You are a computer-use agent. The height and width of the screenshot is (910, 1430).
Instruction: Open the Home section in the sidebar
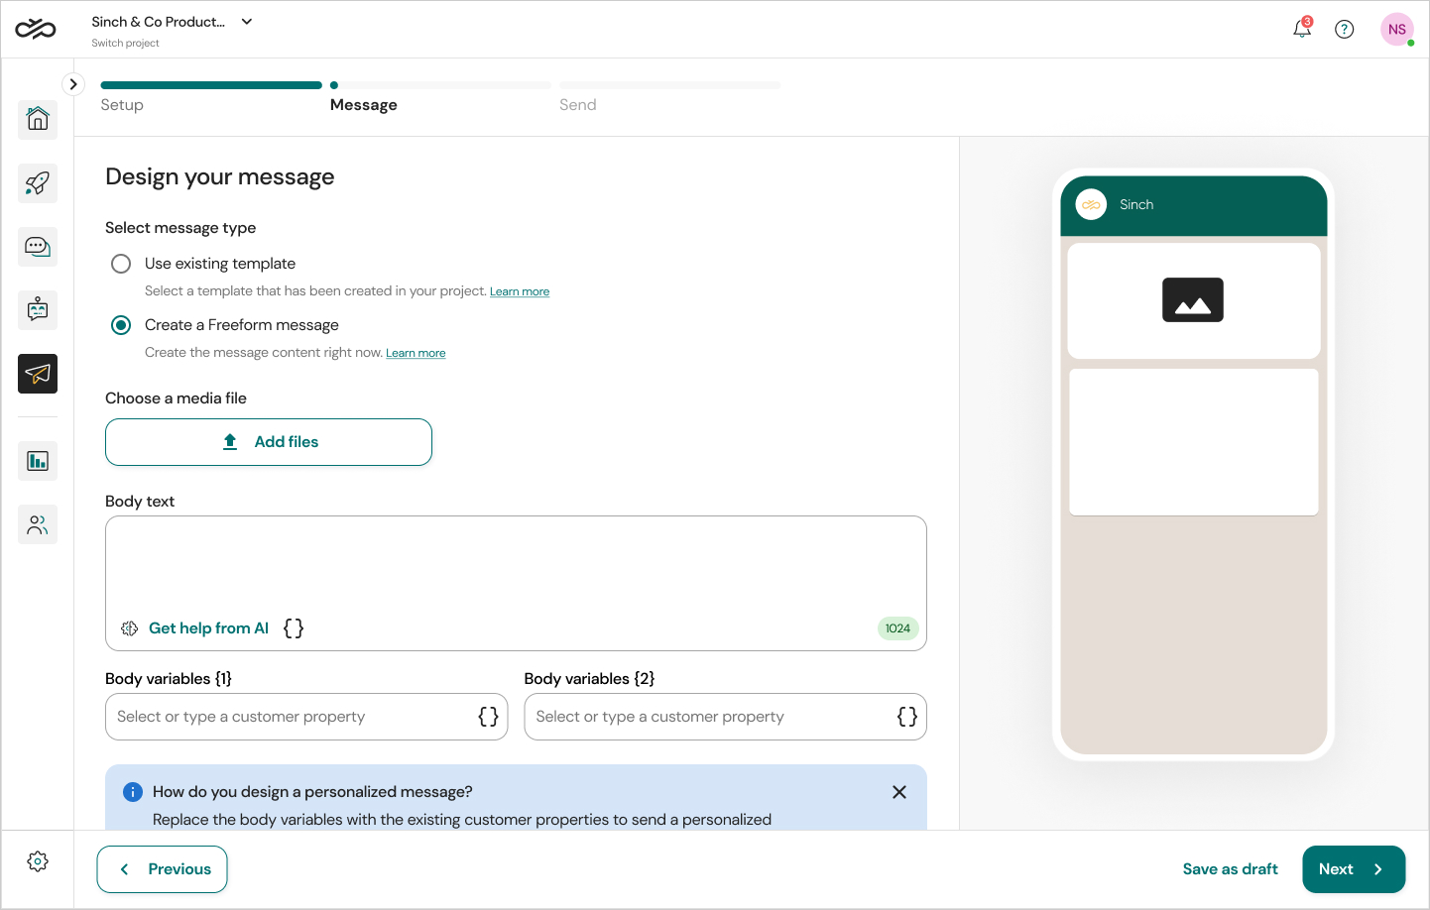point(37,119)
